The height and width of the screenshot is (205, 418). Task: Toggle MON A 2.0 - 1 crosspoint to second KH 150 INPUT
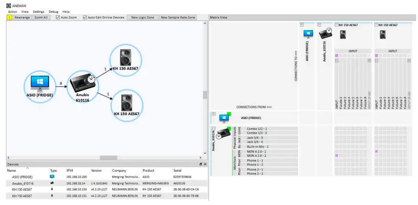(x=376, y=151)
